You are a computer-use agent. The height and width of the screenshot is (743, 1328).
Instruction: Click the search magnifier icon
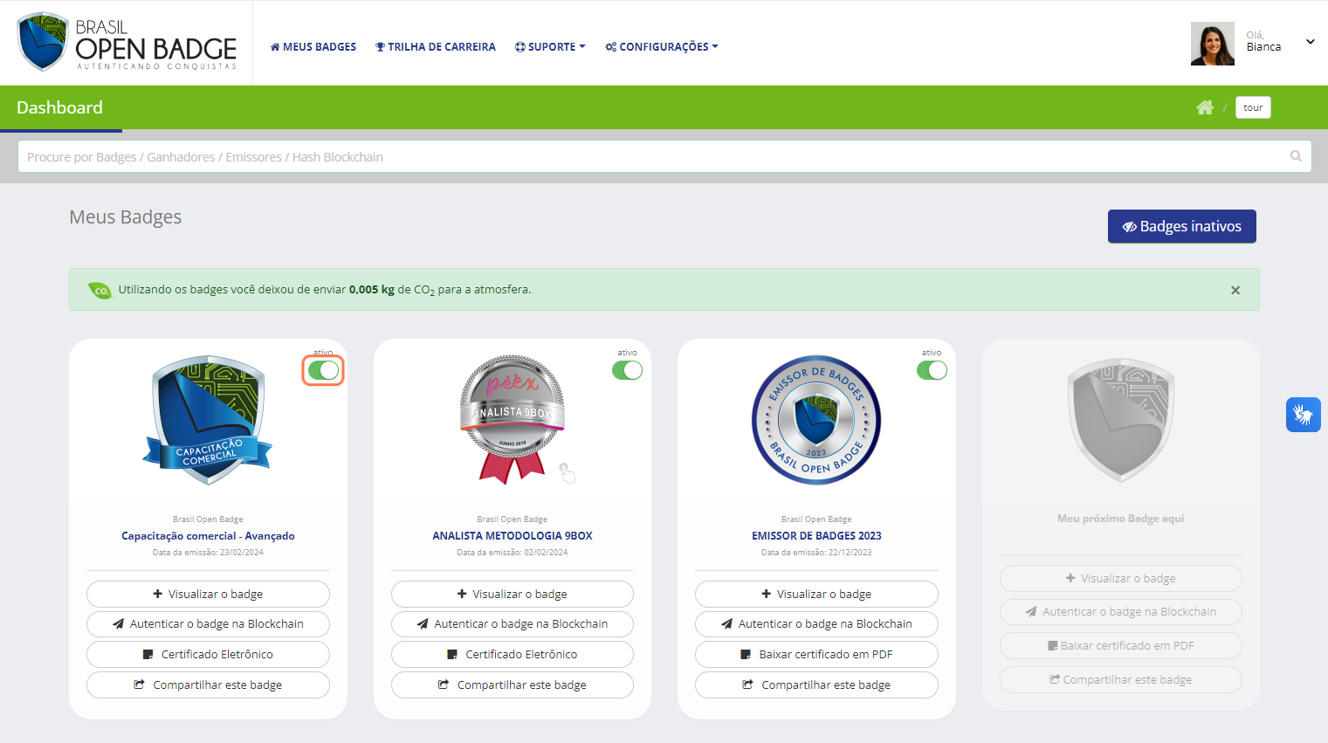[1296, 156]
